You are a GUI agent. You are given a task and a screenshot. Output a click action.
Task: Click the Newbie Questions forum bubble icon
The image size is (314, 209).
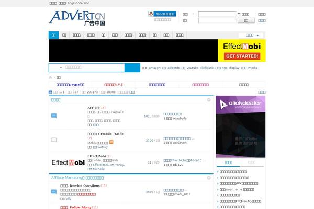pyautogui.click(x=54, y=191)
